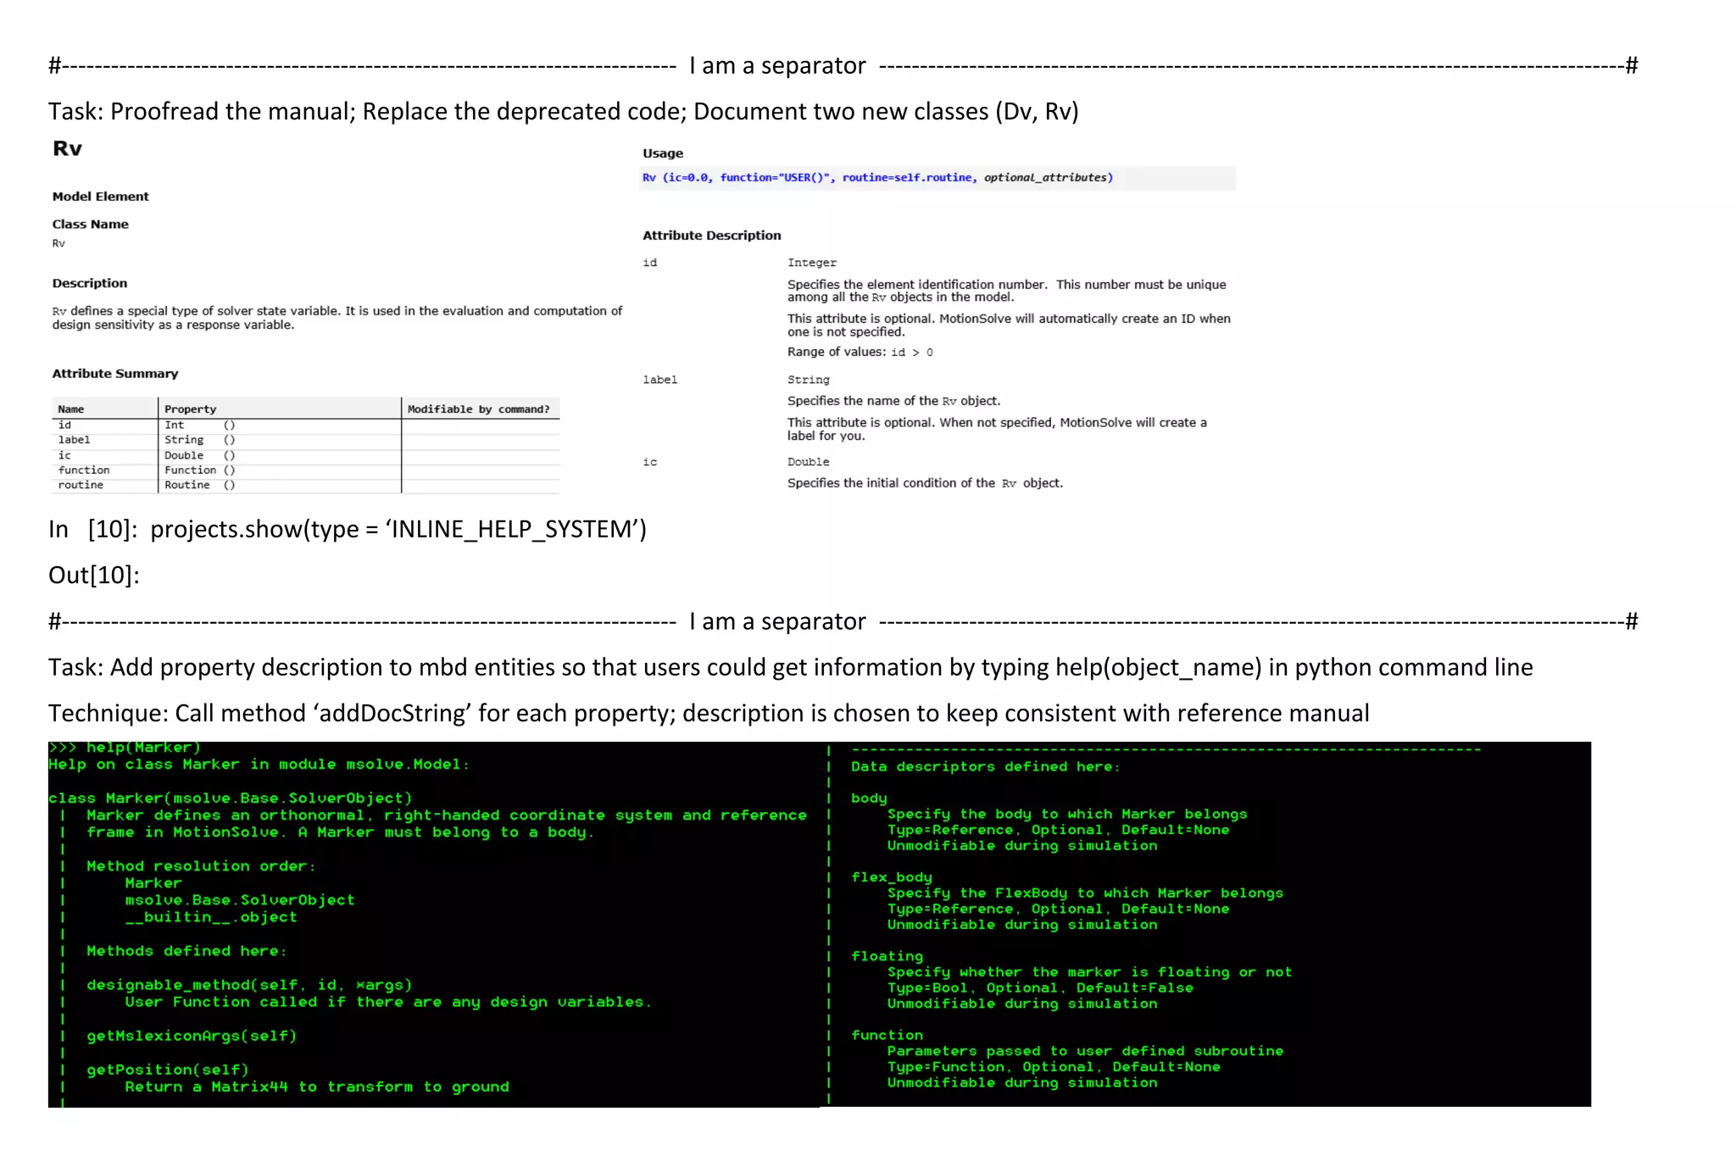Click the large Rv heading
Image resolution: width=1736 pixels, height=1157 pixels.
[x=68, y=148]
